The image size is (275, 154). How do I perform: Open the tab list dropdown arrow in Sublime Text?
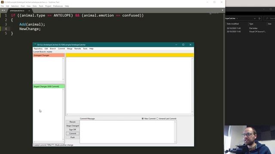[223, 10]
